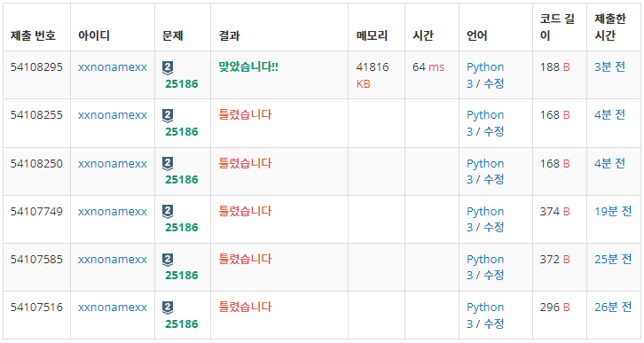644x343 pixels.
Task: Click 수정 edit link for submission 54107516
Action: 494,324
